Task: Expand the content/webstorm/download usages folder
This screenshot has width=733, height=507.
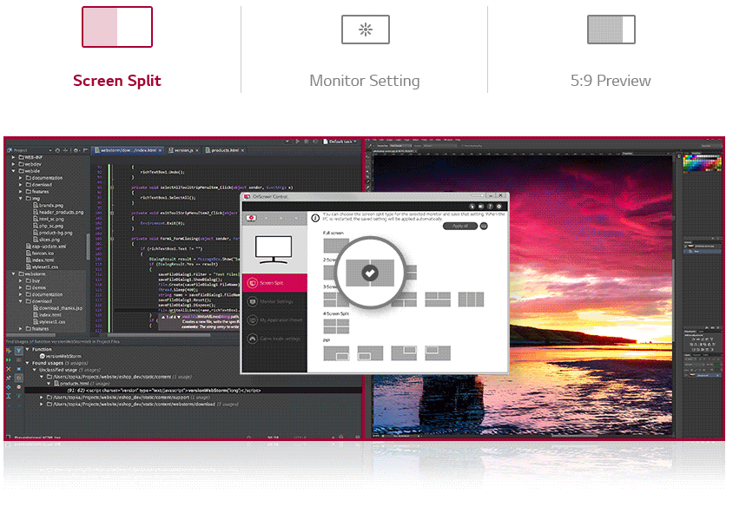Action: point(41,405)
